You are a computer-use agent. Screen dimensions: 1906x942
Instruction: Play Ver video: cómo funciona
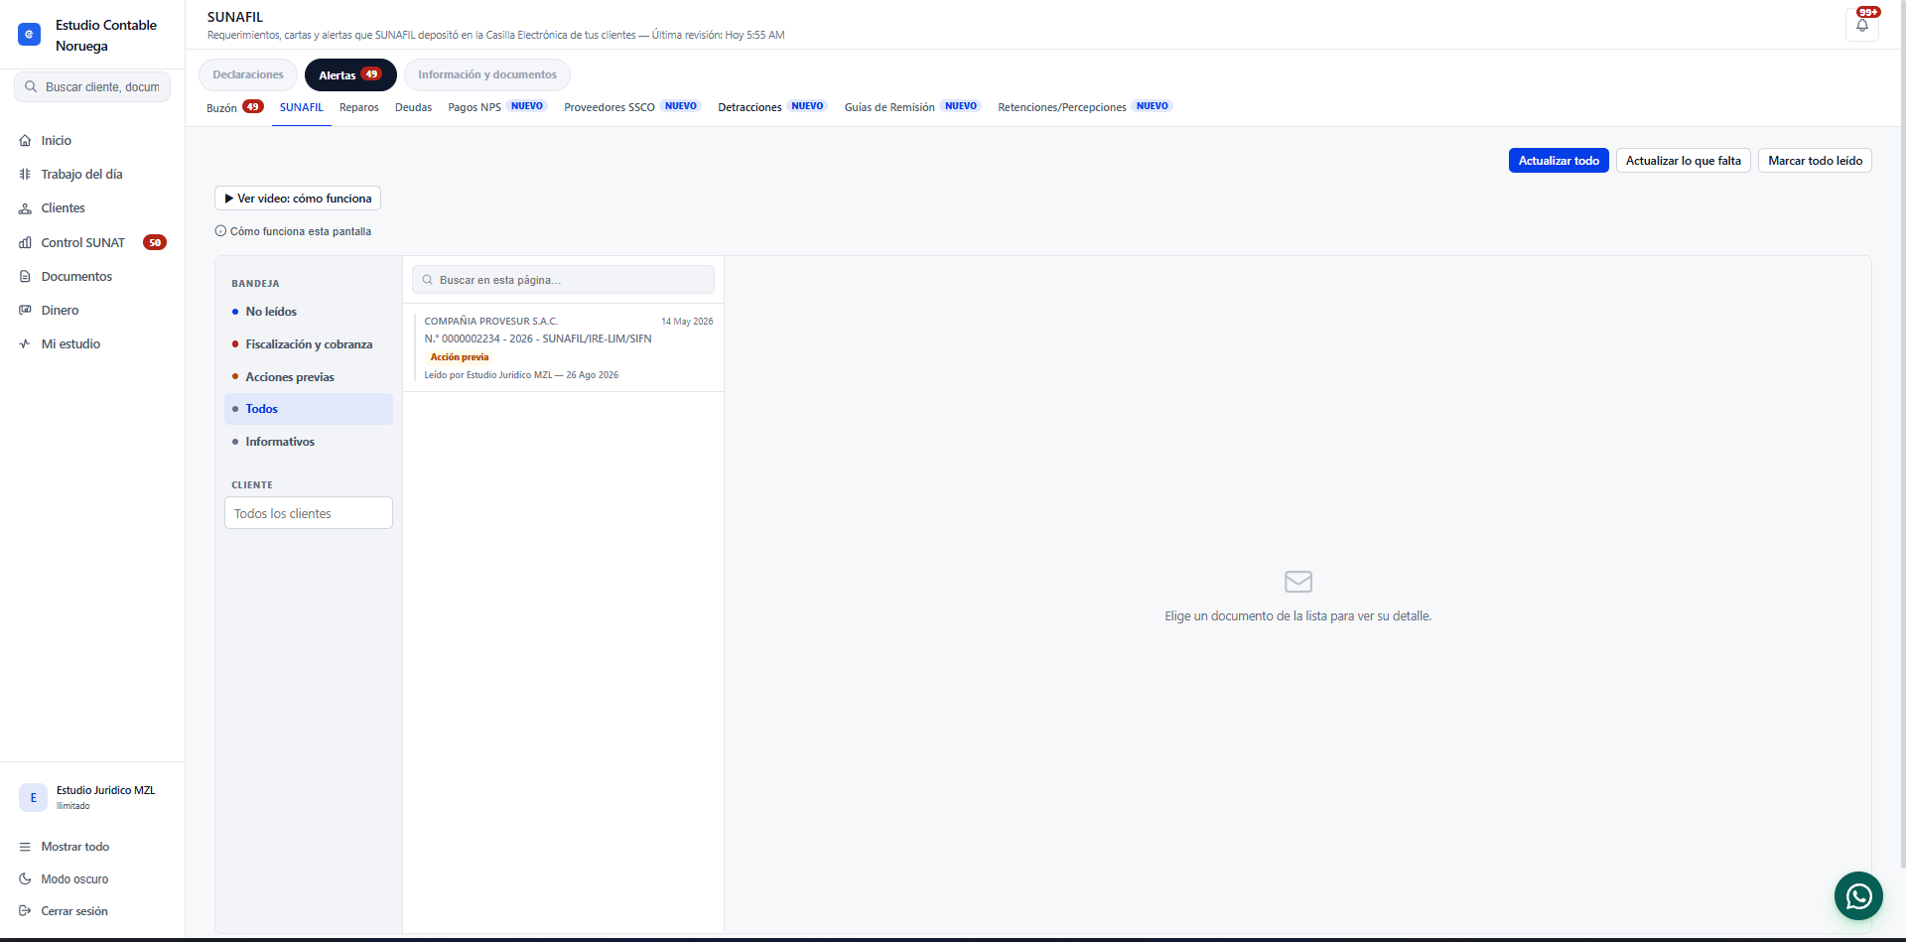coord(298,199)
